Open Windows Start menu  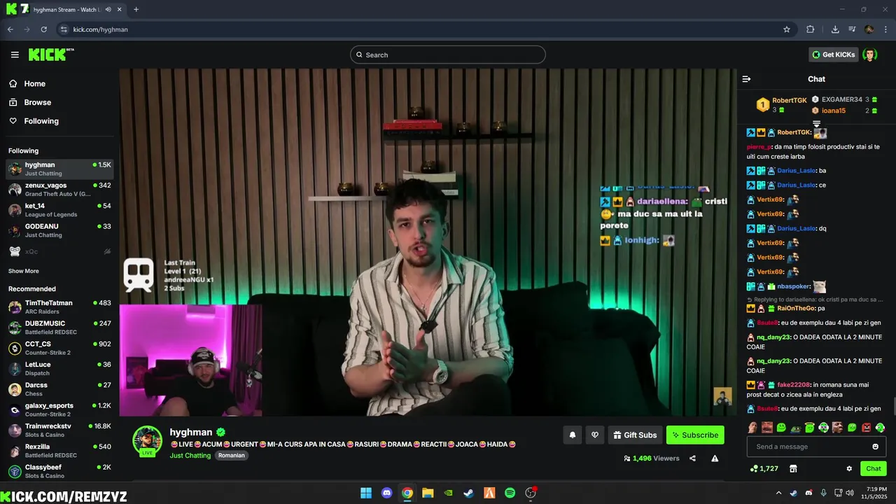pyautogui.click(x=366, y=493)
